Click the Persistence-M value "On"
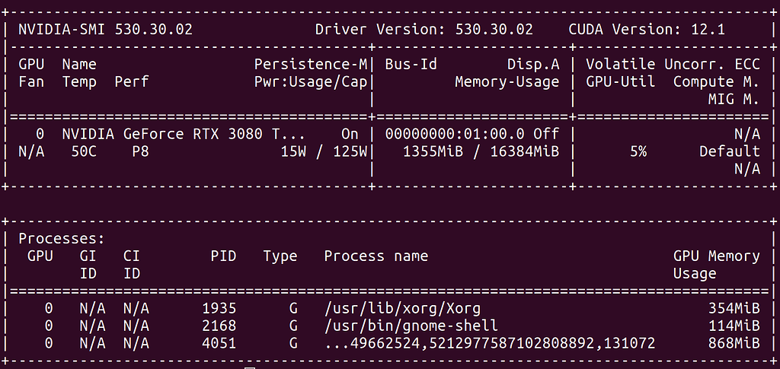Image resolution: width=780 pixels, height=369 pixels. [x=350, y=133]
